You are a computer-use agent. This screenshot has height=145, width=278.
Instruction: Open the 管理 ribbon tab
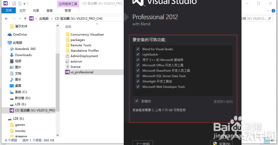[x=67, y=11]
